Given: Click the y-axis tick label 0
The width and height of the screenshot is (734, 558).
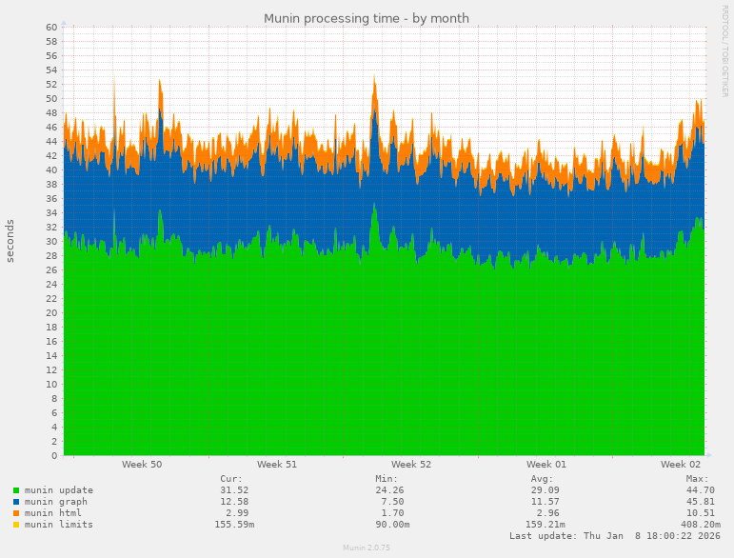Looking at the screenshot, I should click(54, 455).
